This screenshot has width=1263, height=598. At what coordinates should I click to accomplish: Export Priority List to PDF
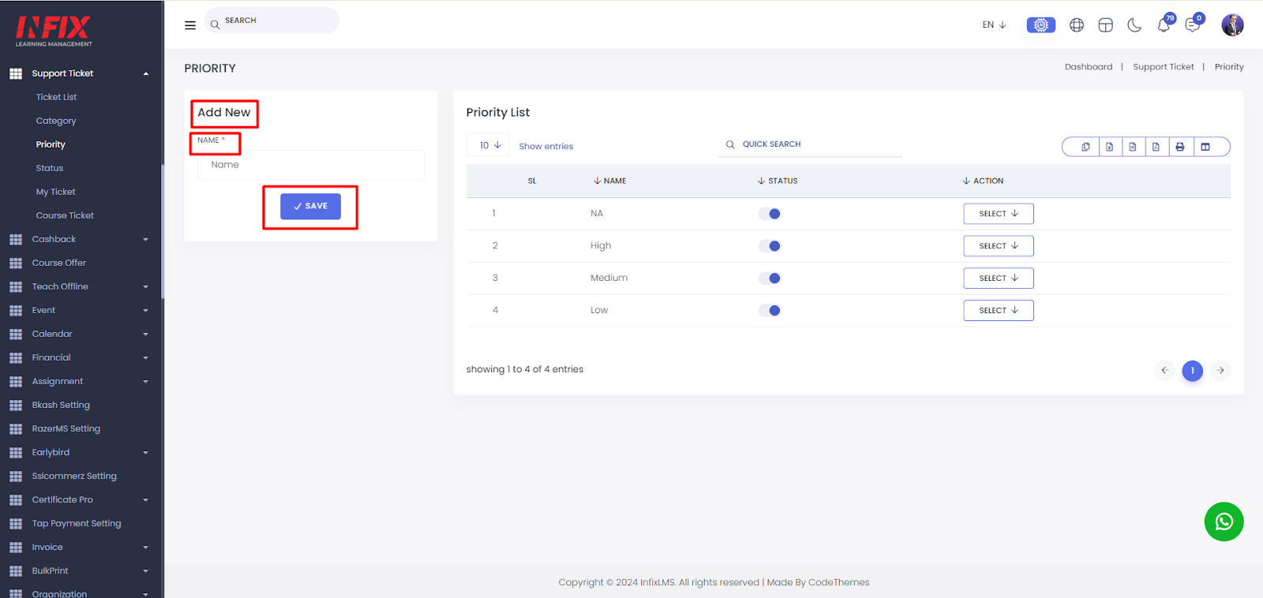point(1156,147)
